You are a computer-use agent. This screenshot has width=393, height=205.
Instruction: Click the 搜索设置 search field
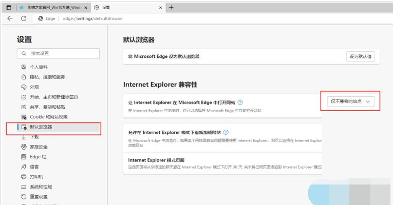58,53
